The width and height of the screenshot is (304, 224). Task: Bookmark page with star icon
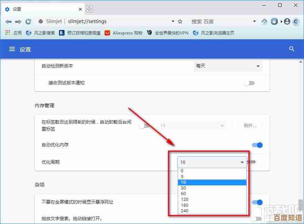[180, 21]
